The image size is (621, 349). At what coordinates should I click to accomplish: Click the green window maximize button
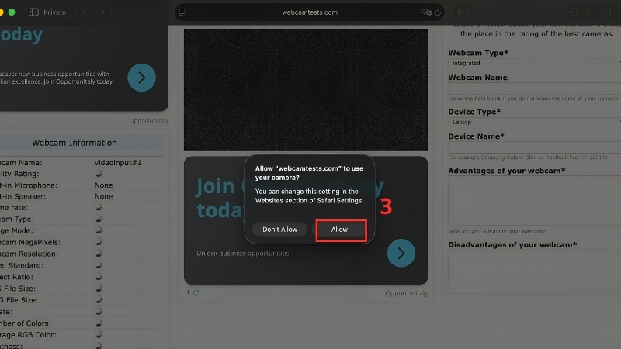[x=12, y=12]
